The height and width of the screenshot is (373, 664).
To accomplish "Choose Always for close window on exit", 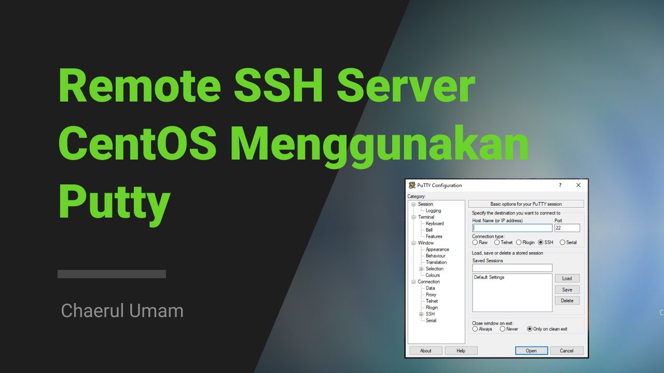I will point(475,329).
